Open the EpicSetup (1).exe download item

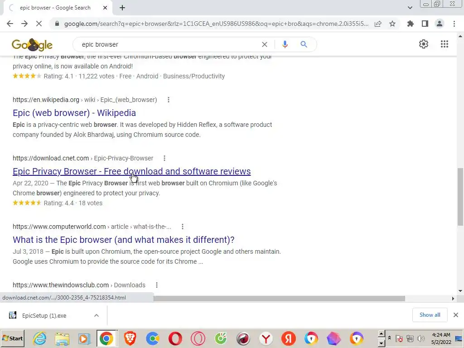pyautogui.click(x=44, y=316)
